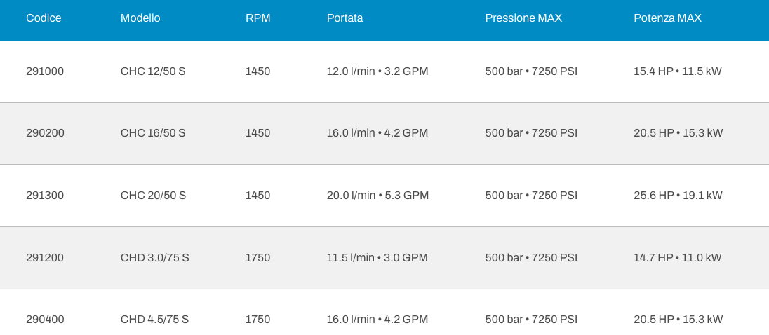
Task: Select product code 291300
Action: pos(45,196)
